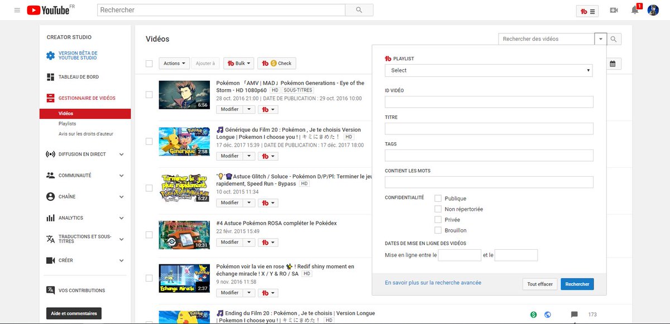Focus the main YouTube Rechercher field
This screenshot has width=670, height=324.
tap(221, 10)
